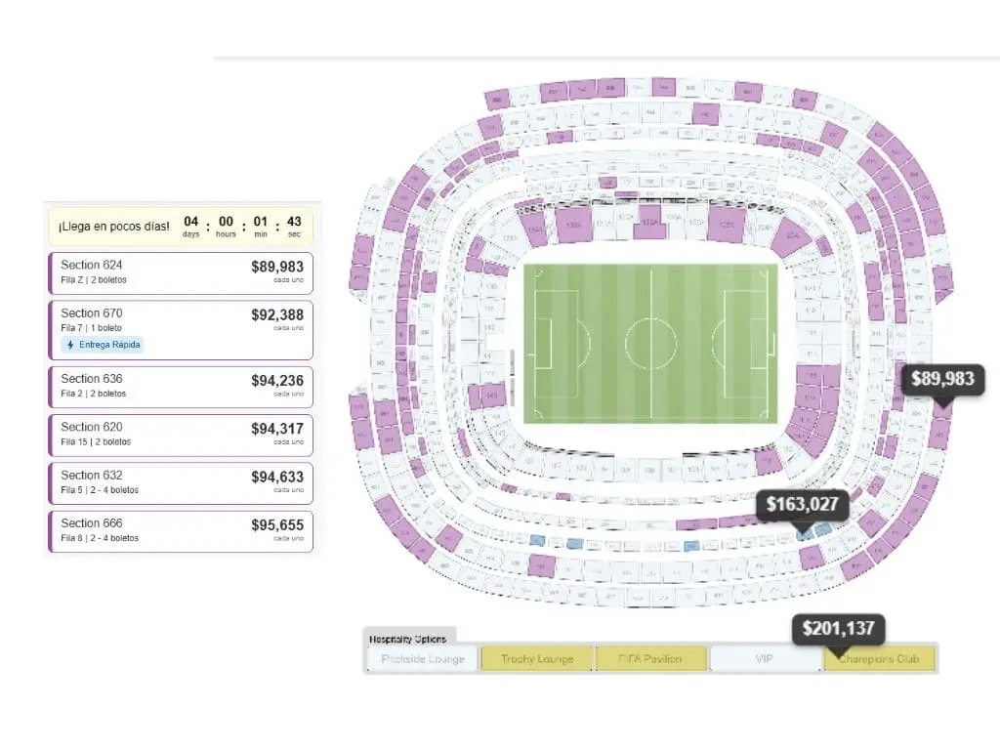Click the $201,137 price tooltip
1000x750 pixels.
pos(838,629)
